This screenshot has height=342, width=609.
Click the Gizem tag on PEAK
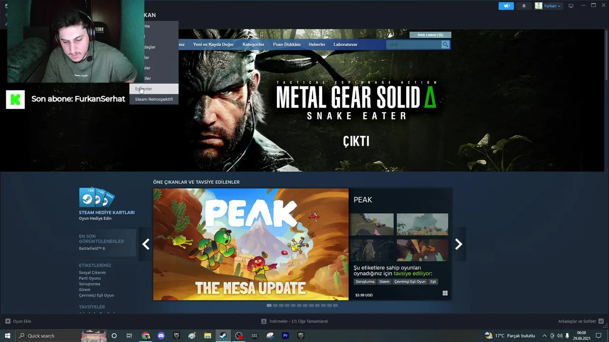pyautogui.click(x=384, y=282)
